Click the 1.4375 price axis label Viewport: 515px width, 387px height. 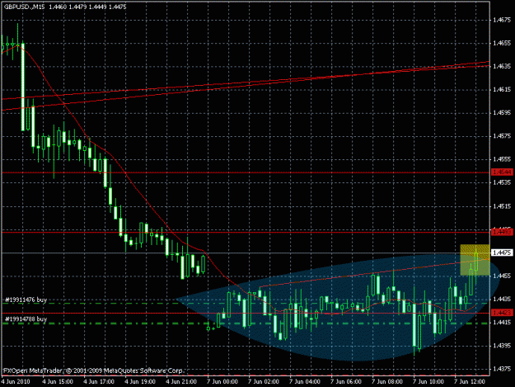tap(502, 369)
